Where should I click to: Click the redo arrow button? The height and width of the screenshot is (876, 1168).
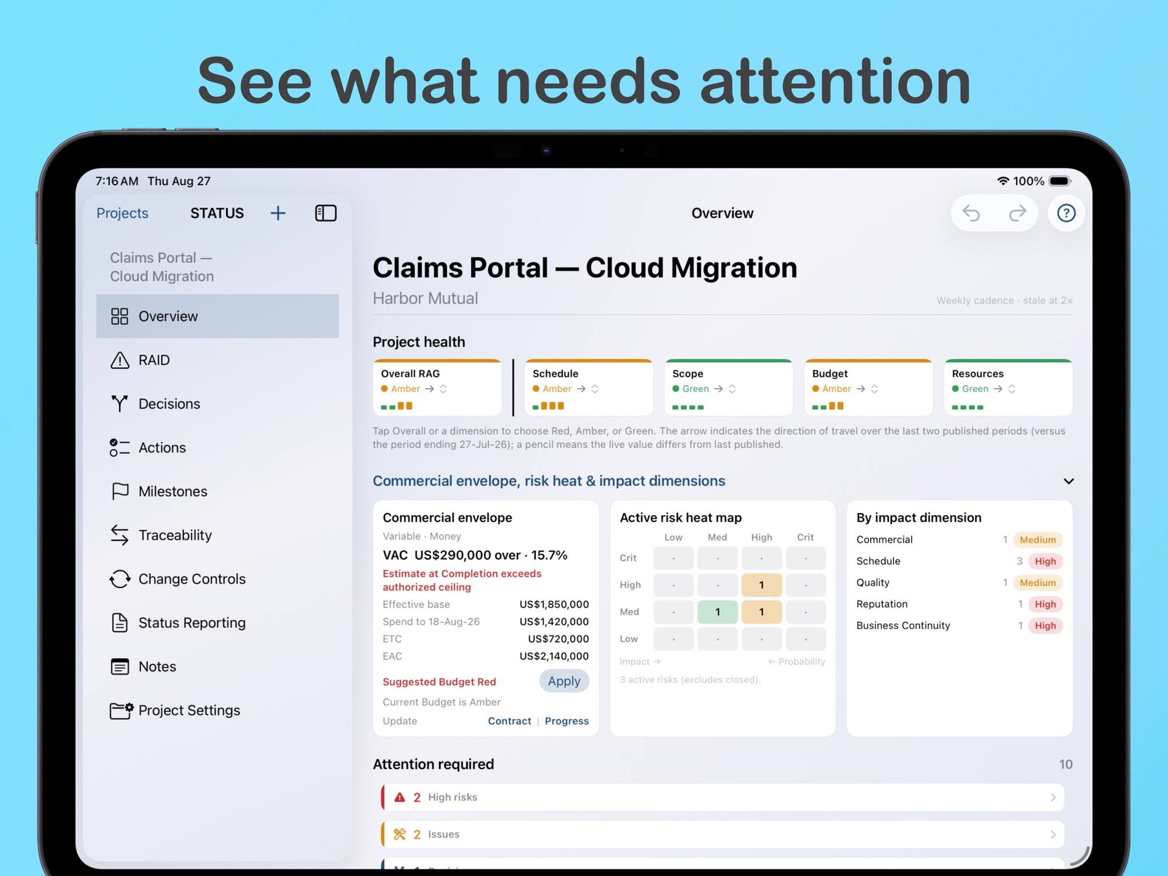[x=1017, y=213]
